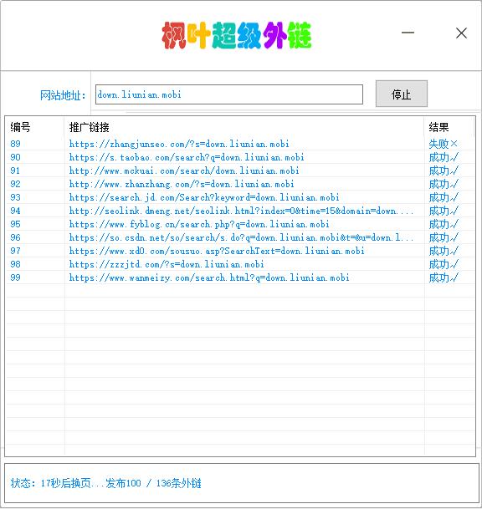Select the seolink.dmeng.net link row

(240, 211)
